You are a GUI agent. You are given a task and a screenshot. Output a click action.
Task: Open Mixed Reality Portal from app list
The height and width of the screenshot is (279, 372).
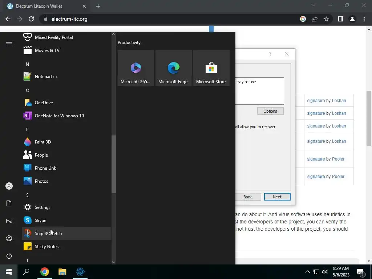click(x=66, y=37)
